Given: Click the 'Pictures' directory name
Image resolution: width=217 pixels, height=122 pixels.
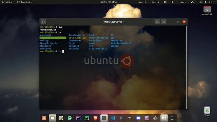Looking at the screenshot, I should coord(74,49).
